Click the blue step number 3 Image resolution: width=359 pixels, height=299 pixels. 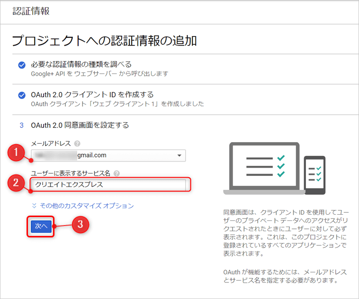[x=21, y=126]
